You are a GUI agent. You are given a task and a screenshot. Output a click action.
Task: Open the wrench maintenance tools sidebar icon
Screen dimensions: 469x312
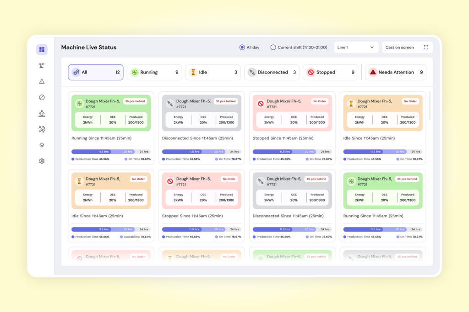click(42, 129)
